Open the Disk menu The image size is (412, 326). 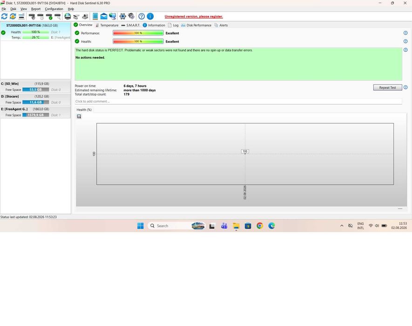(13, 9)
